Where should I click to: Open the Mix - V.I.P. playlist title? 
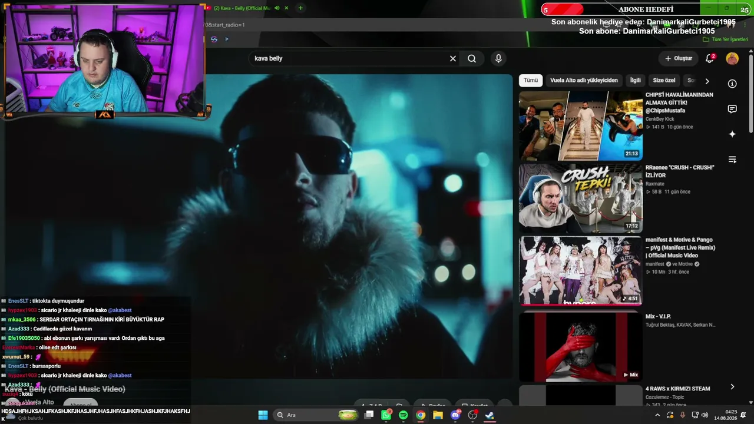658,317
